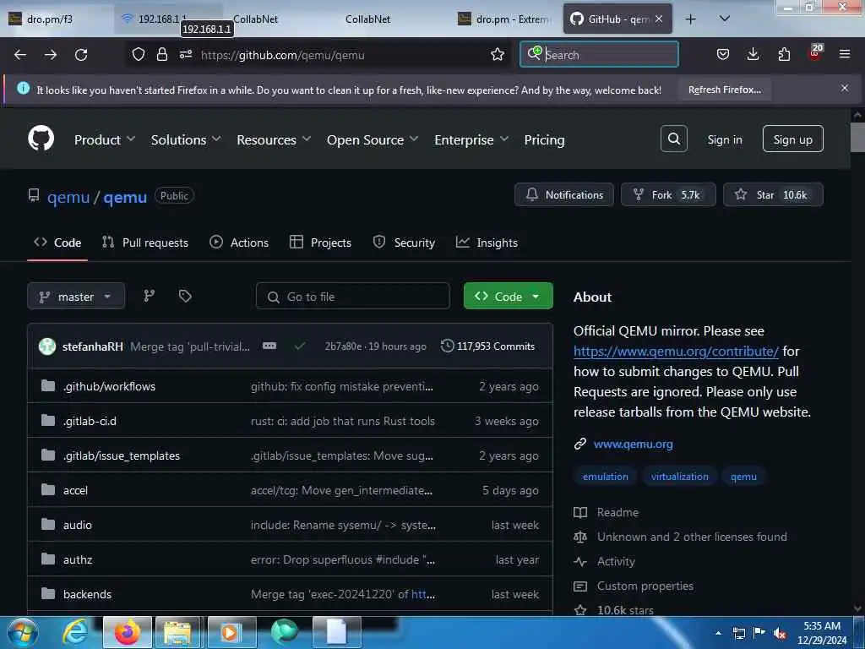Click the Refresh Firefox button
Image resolution: width=865 pixels, height=649 pixels.
[724, 90]
